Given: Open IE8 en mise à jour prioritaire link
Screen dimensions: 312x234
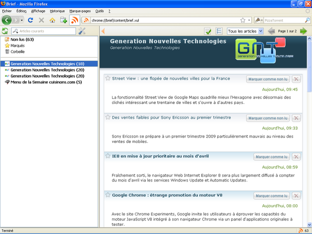Looking at the screenshot, I should click(161, 156).
